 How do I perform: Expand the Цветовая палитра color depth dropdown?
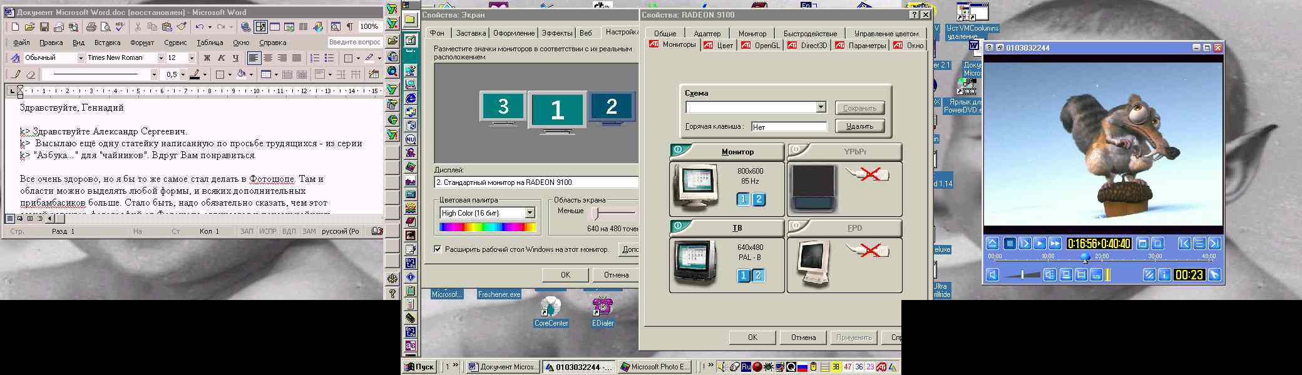pos(530,213)
